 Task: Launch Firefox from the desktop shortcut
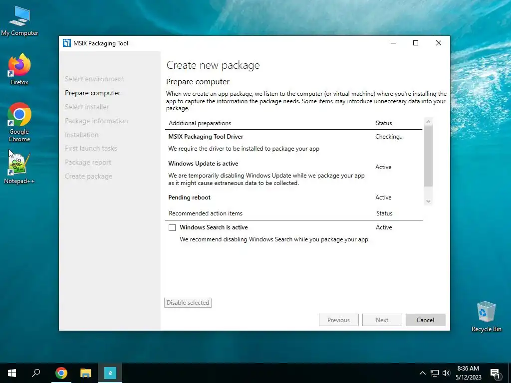pos(19,69)
